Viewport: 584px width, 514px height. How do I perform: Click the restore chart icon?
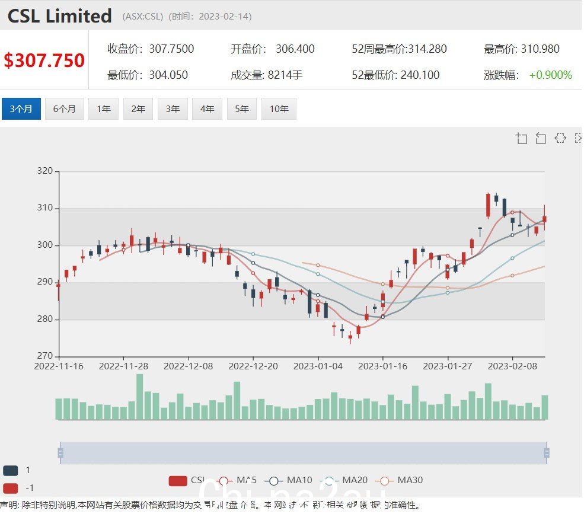[560, 138]
